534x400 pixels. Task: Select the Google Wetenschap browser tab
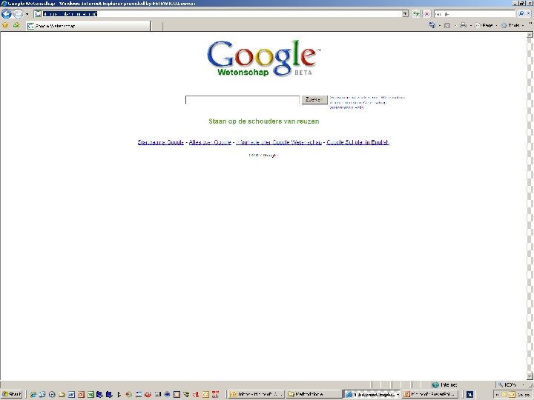point(88,26)
